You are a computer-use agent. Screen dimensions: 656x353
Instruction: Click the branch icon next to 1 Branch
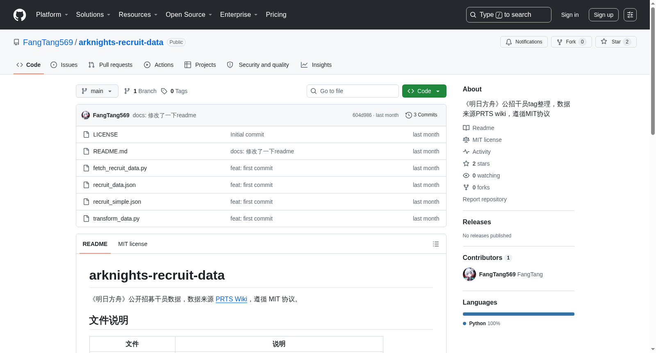coord(127,91)
